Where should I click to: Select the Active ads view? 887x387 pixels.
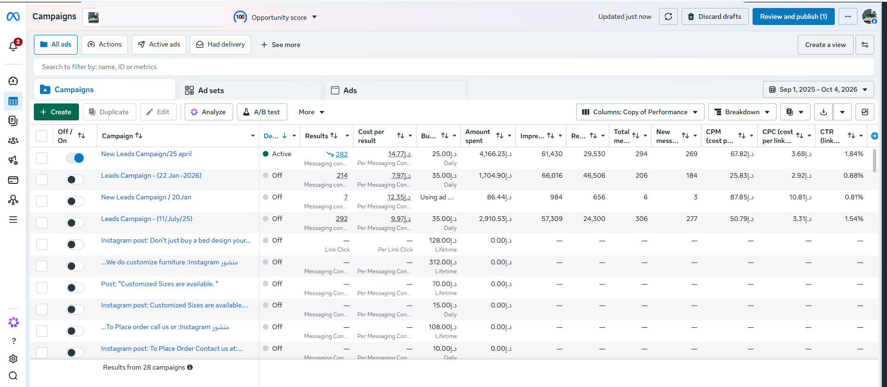pos(159,45)
